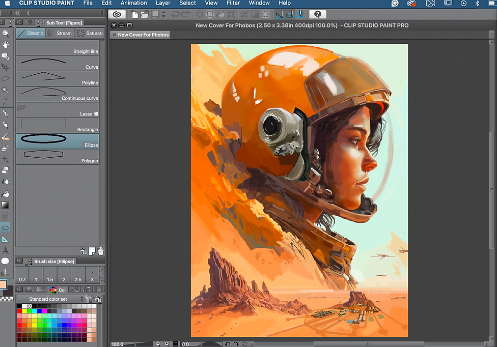This screenshot has height=347, width=497.
Task: Select the Ruler triangle tool
Action: click(5, 239)
